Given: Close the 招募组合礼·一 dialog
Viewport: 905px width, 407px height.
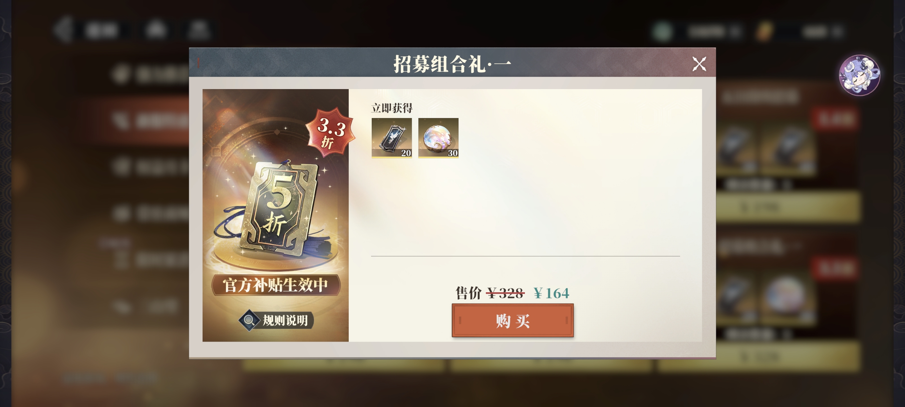Looking at the screenshot, I should tap(699, 64).
